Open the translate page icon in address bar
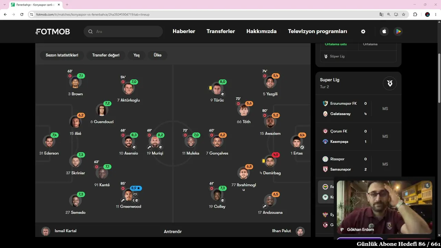Viewport: 441px width, 248px height. [x=381, y=14]
